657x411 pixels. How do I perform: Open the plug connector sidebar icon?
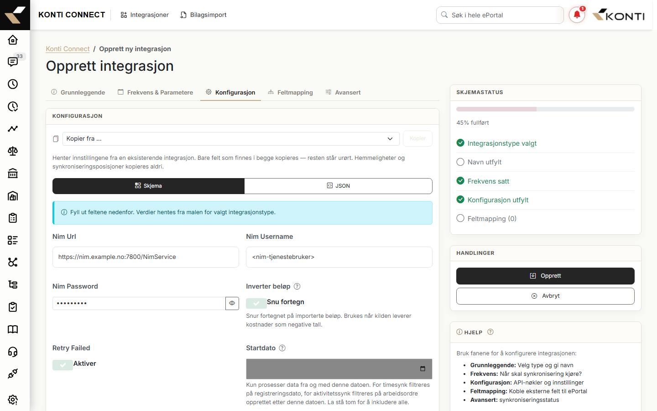(x=13, y=374)
